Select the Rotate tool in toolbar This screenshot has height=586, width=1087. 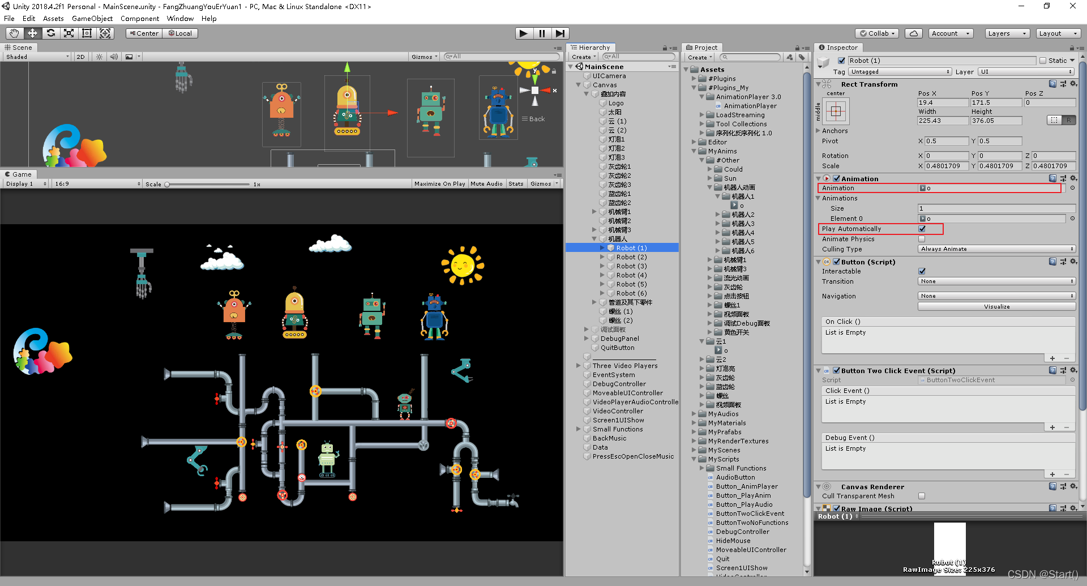tap(50, 33)
